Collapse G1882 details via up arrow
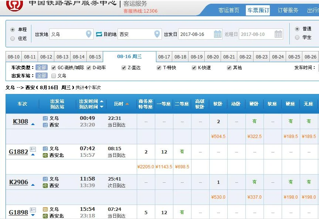This screenshot has width=319, height=219. pyautogui.click(x=33, y=154)
